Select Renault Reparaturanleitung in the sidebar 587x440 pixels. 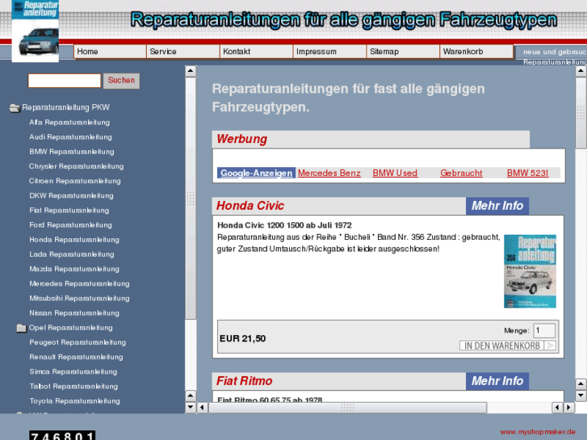point(76,357)
